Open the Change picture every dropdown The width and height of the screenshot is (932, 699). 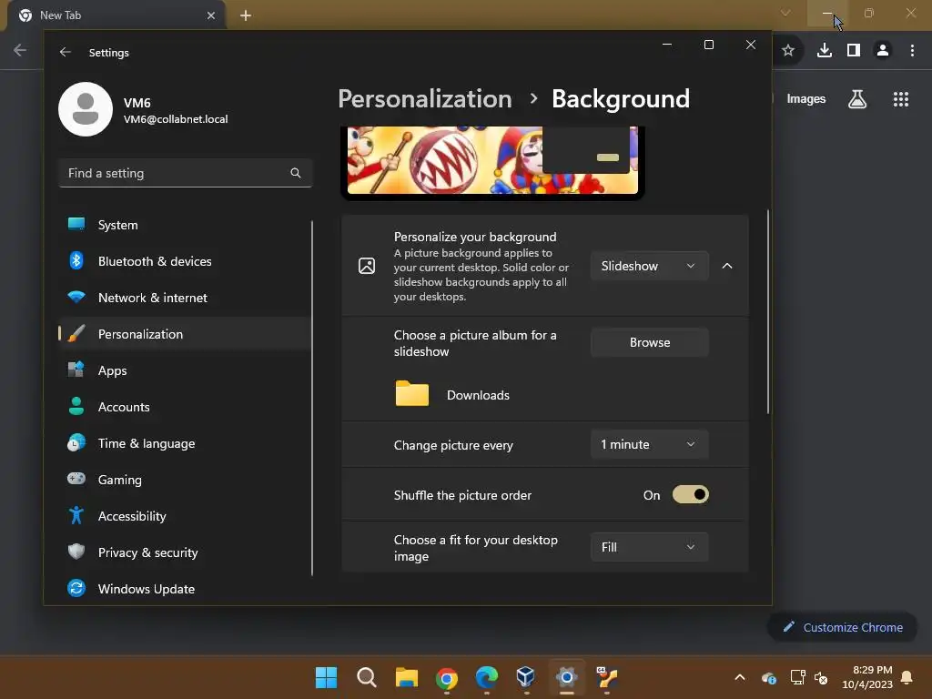coord(649,444)
